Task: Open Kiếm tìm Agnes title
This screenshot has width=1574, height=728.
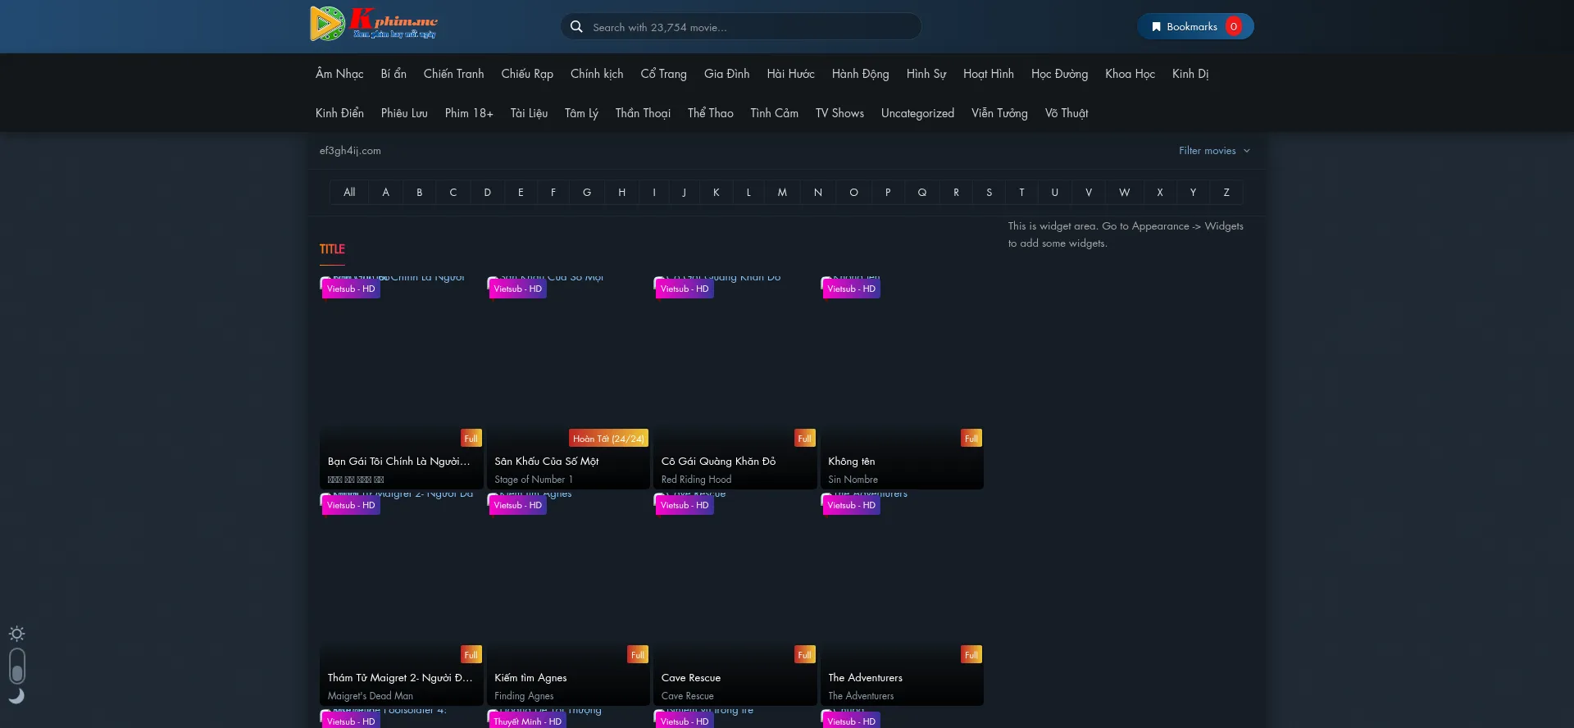Action: 530,678
